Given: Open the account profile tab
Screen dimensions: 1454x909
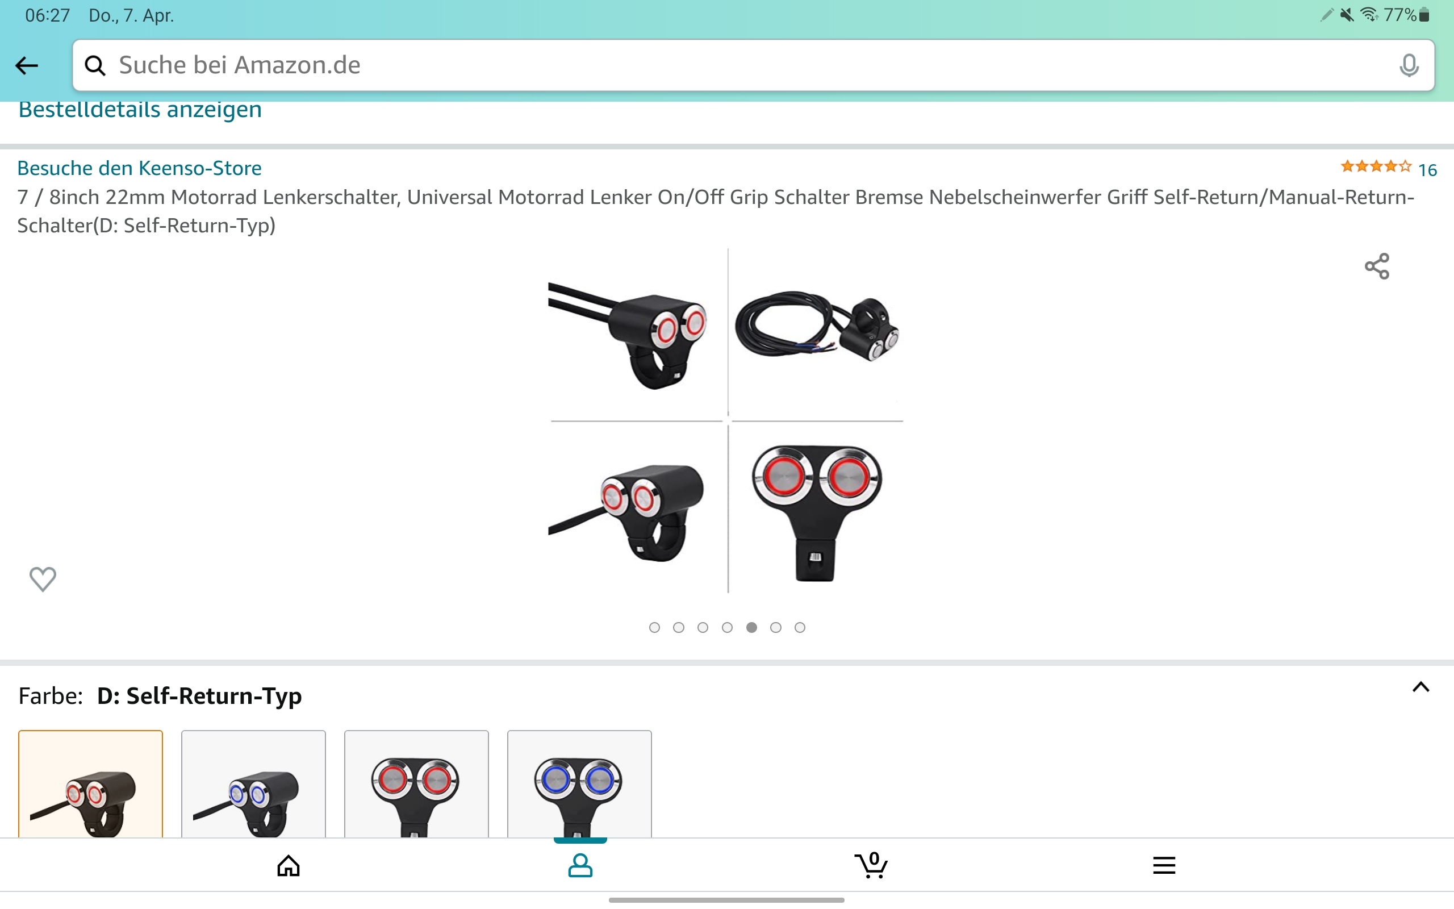Looking at the screenshot, I should tap(580, 865).
